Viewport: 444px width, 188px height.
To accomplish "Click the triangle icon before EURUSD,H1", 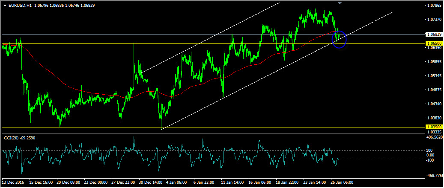I will tap(5, 6).
